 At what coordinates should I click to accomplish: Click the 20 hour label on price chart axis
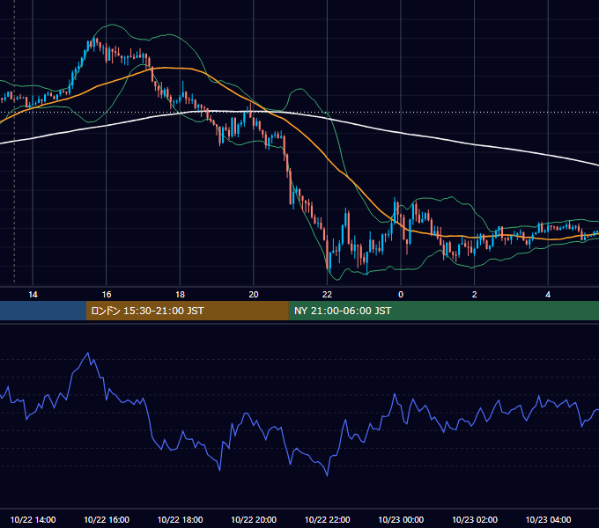click(254, 295)
